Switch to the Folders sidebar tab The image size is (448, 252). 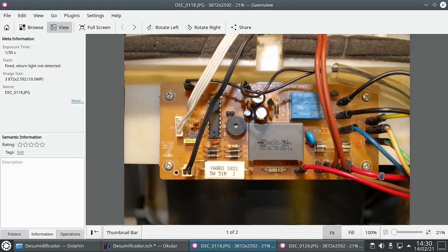14,234
